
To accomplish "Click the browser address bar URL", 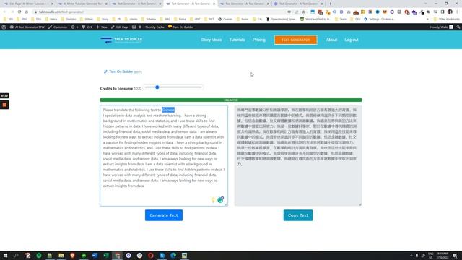I will click(61, 12).
